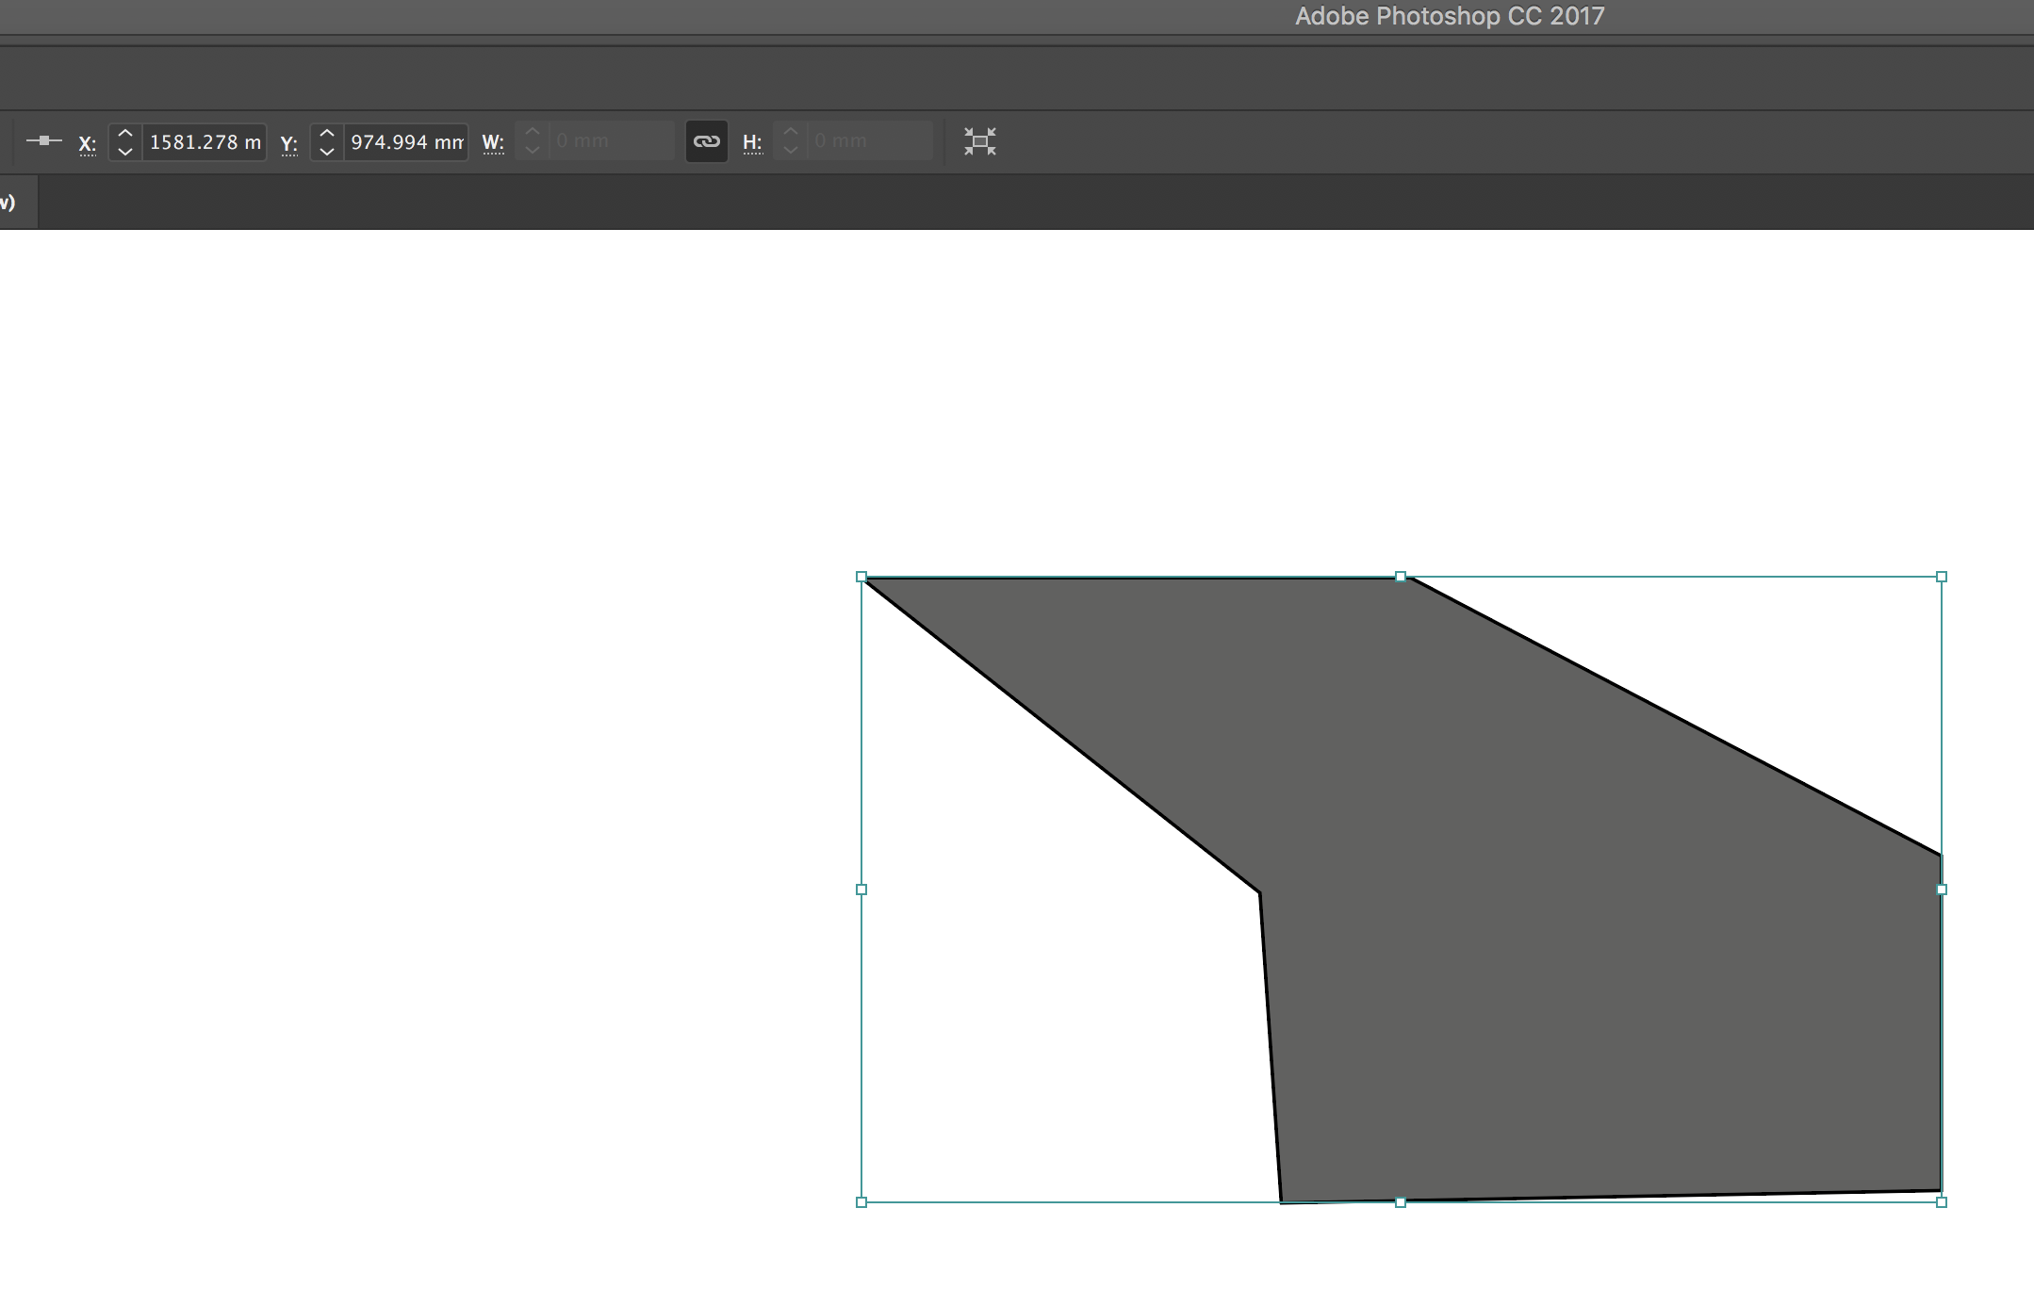This screenshot has height=1306, width=2034.
Task: Click the scale strokes icon after H field
Action: click(979, 141)
